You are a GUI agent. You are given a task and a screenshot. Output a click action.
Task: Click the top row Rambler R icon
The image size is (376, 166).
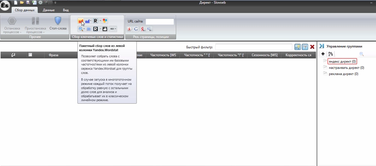(x=96, y=21)
